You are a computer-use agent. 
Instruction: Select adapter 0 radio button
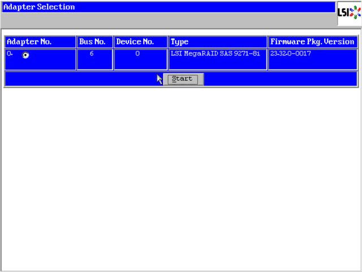tap(25, 55)
